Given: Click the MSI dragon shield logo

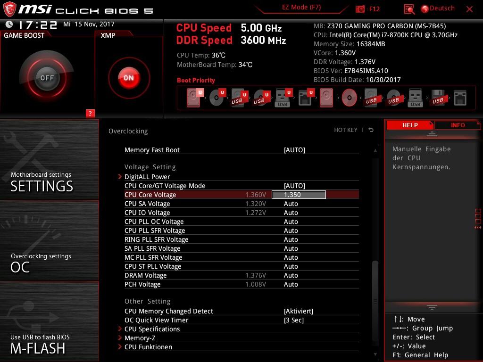Looking at the screenshot, I should click(9, 9).
